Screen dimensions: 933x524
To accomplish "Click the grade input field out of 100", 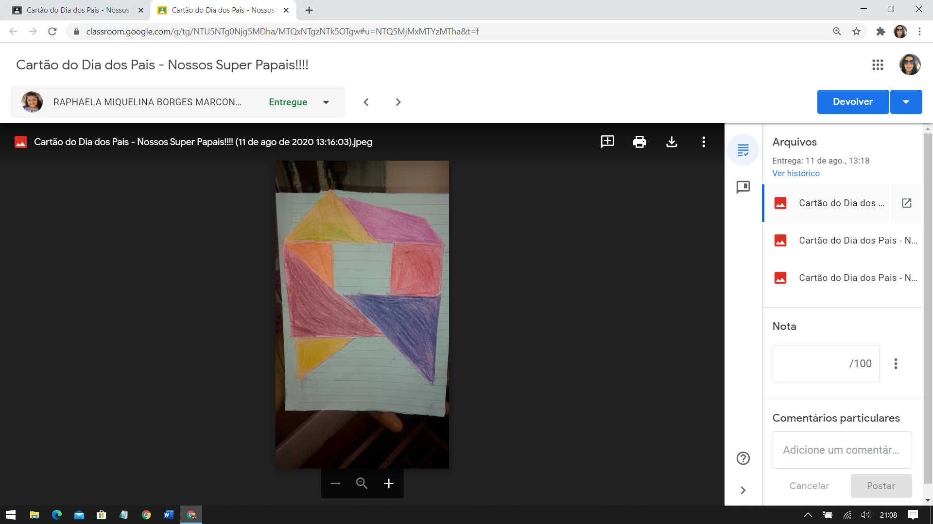I will click(x=826, y=363).
